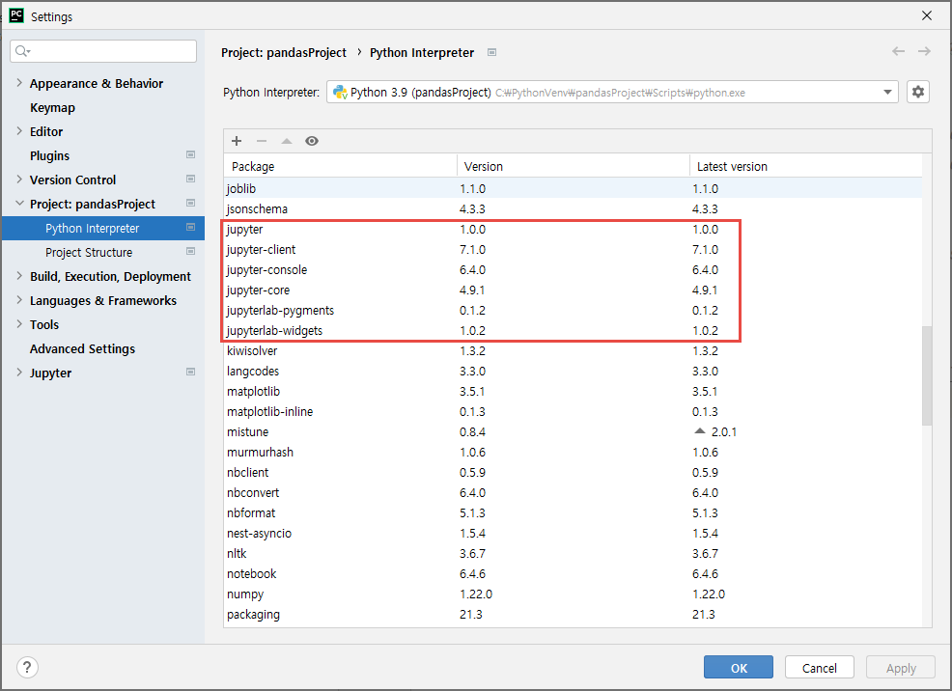952x691 pixels.
Task: Click the Latest version column header
Action: point(805,166)
